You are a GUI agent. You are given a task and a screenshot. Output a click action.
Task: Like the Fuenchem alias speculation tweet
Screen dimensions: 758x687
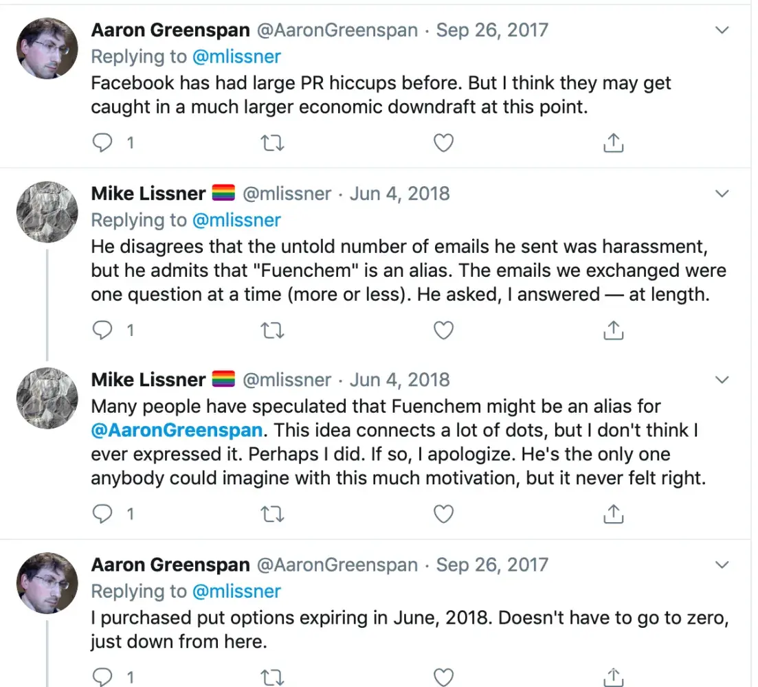[x=444, y=513]
